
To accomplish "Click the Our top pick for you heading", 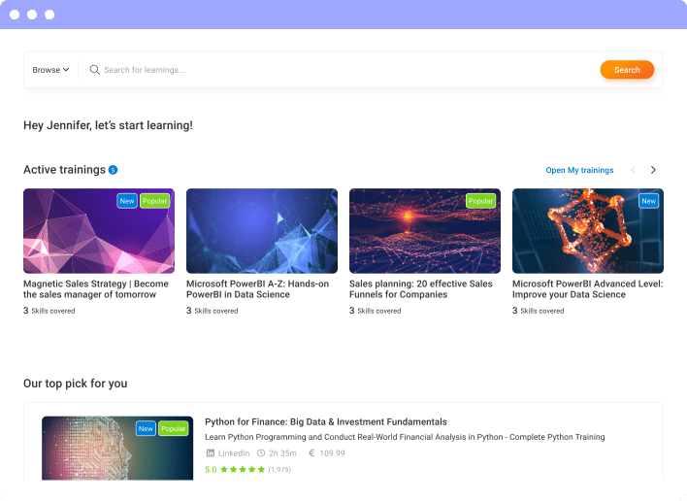I will (76, 384).
